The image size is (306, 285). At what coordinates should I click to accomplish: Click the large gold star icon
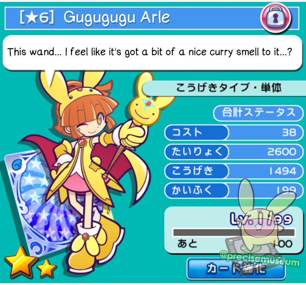pyautogui.click(x=20, y=262)
